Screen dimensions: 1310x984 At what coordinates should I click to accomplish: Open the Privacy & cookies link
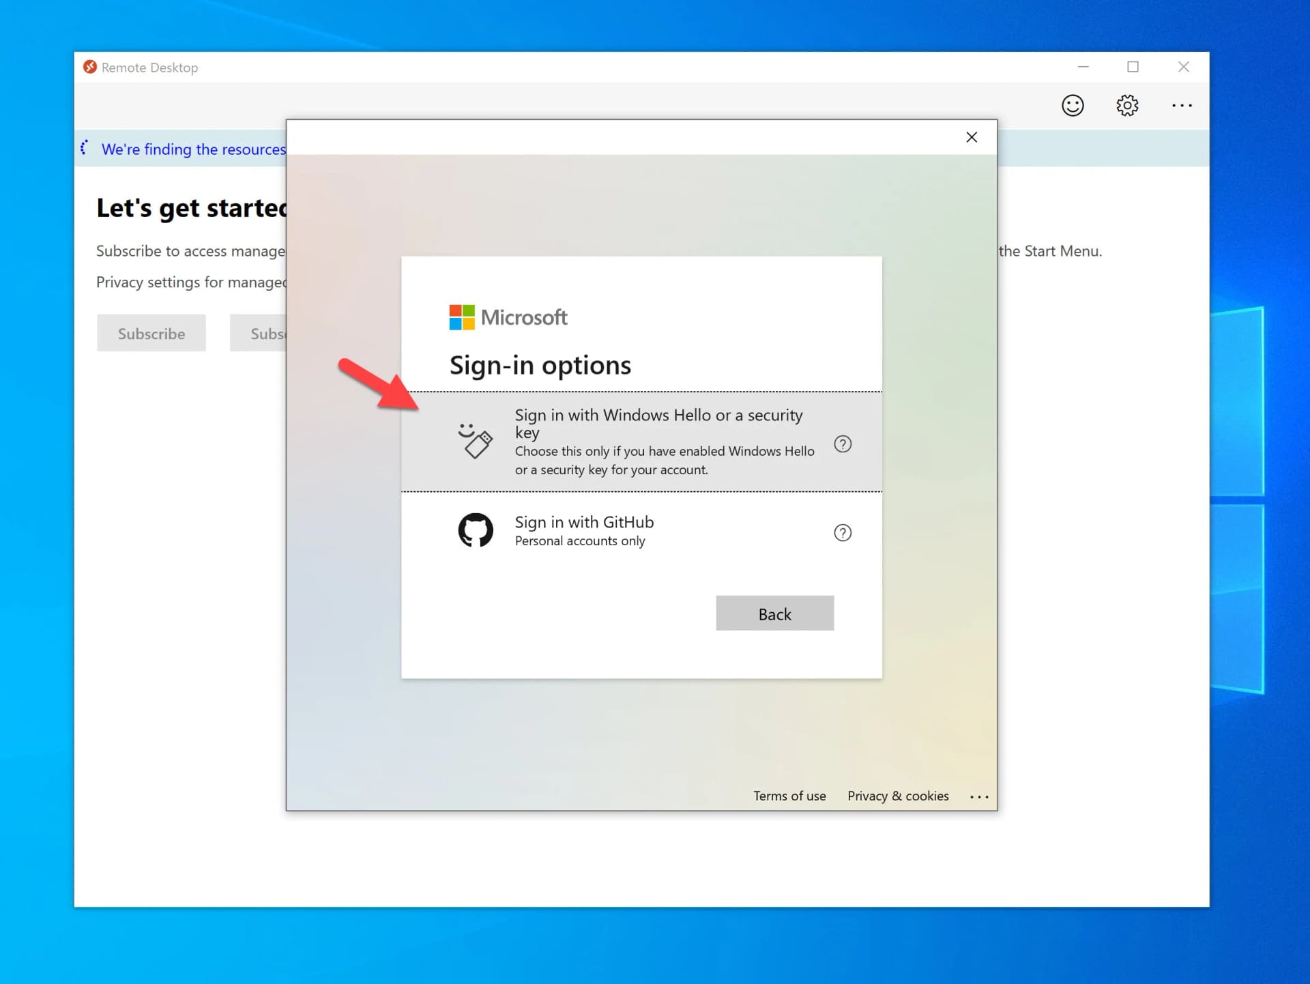pyautogui.click(x=898, y=796)
